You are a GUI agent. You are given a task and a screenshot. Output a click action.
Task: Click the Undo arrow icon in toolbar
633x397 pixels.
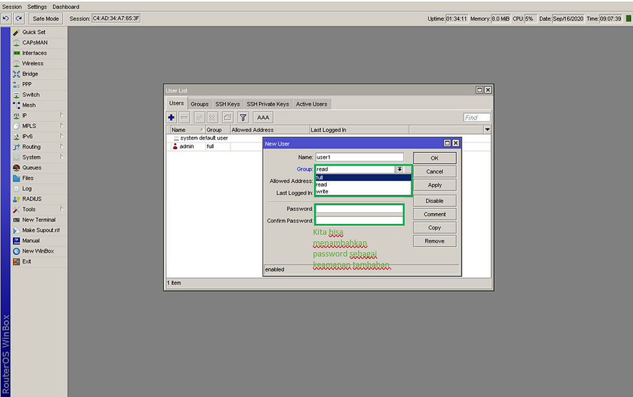point(6,19)
